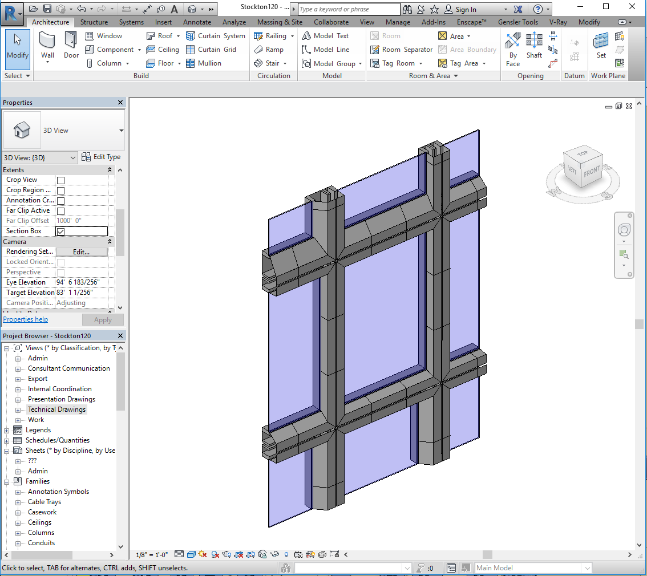Click the keyword search input field
This screenshot has width=647, height=576.
point(349,9)
